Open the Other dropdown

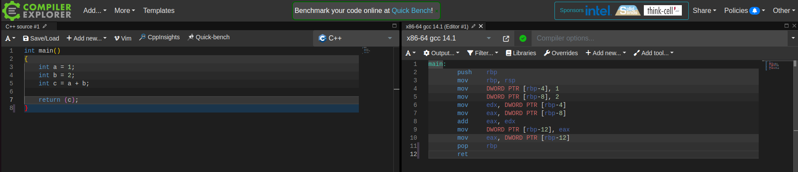coord(783,10)
